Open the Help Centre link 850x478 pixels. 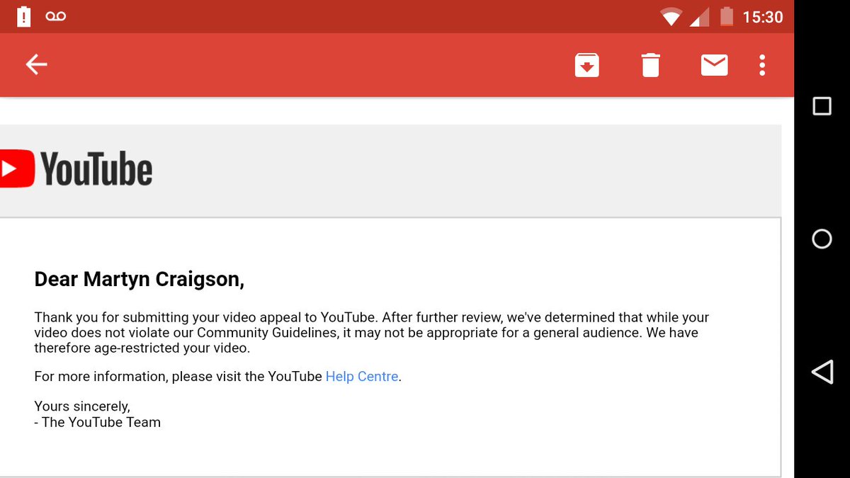click(362, 377)
